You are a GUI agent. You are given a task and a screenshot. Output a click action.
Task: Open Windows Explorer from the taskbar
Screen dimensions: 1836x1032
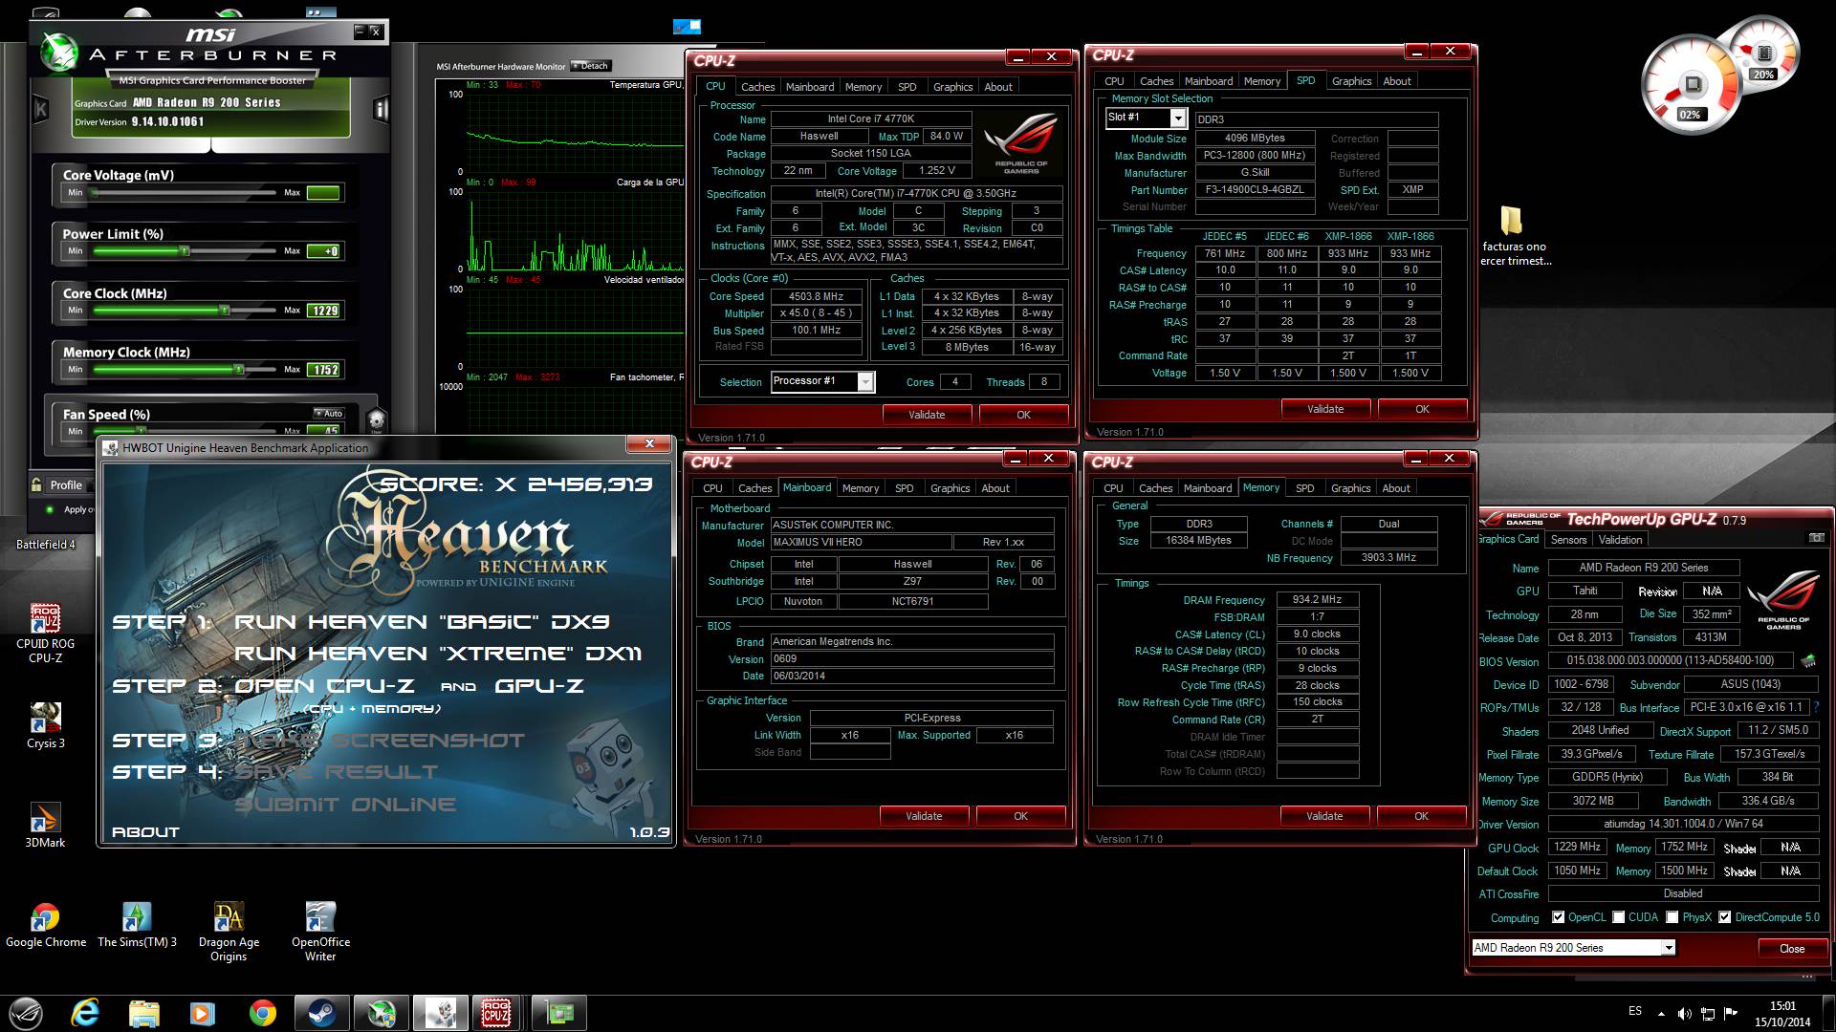pos(143,1013)
